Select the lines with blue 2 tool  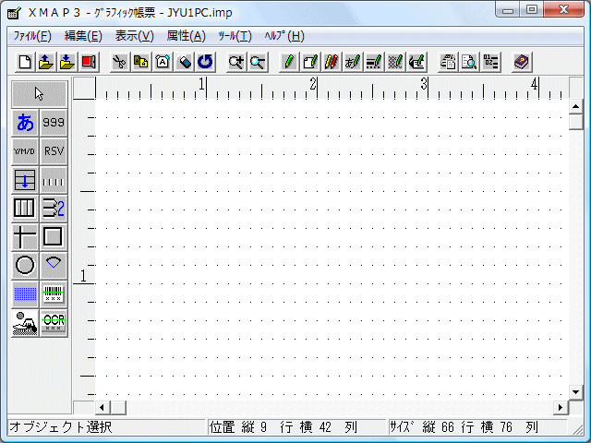(x=54, y=209)
